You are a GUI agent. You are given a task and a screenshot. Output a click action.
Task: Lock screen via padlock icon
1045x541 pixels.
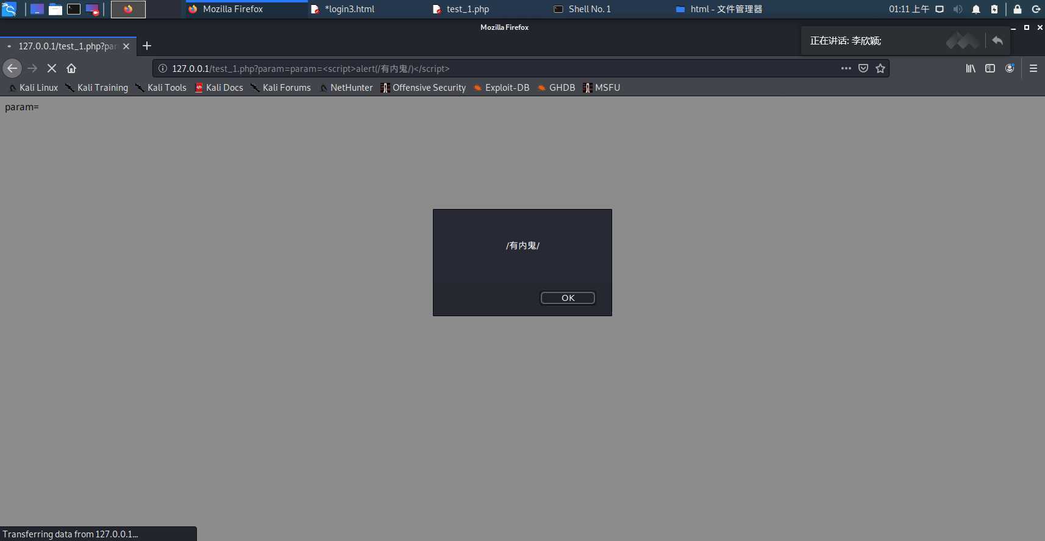click(x=1018, y=9)
